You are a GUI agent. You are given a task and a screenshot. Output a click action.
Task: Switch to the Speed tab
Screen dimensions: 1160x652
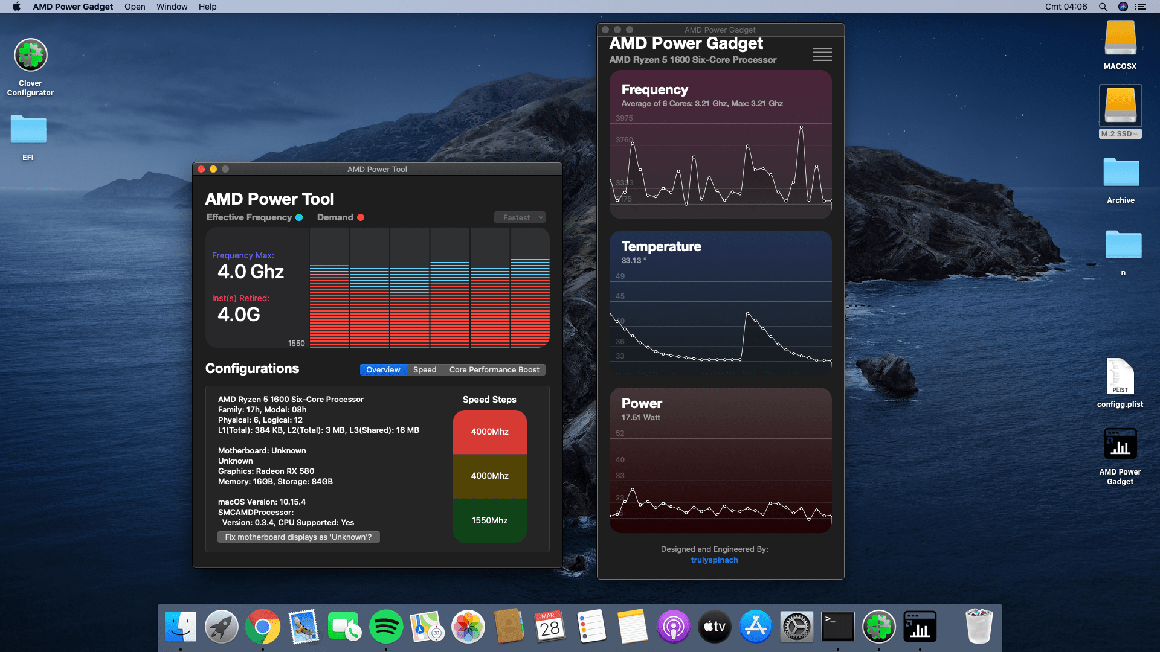coord(425,369)
